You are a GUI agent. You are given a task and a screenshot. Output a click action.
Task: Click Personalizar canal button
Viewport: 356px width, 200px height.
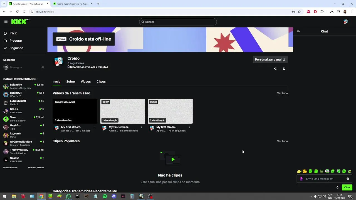coord(270,59)
